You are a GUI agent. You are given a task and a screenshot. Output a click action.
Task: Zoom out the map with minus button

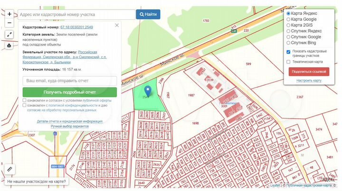(x=9, y=23)
